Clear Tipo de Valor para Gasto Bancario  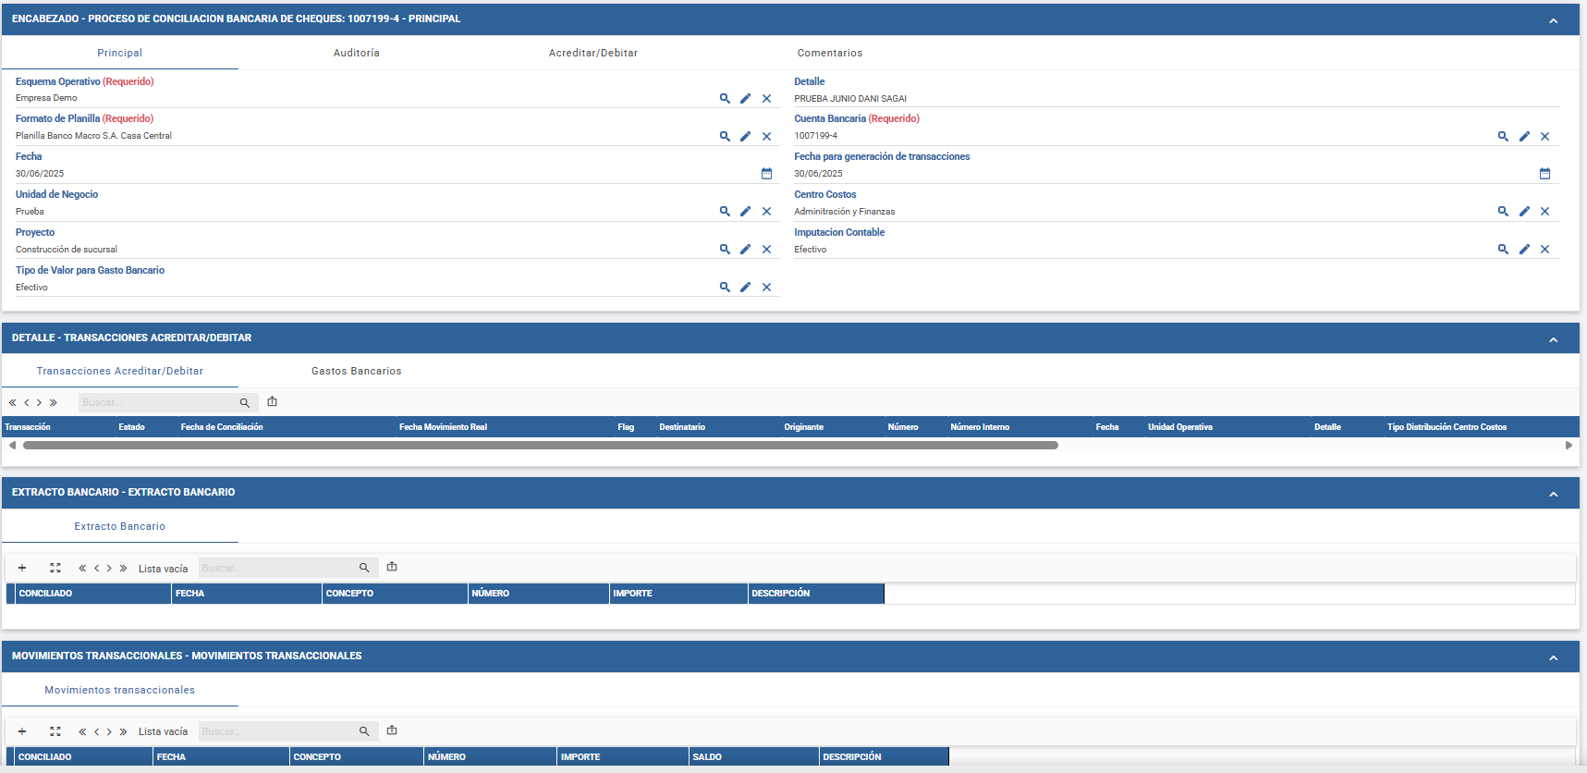[x=766, y=287]
